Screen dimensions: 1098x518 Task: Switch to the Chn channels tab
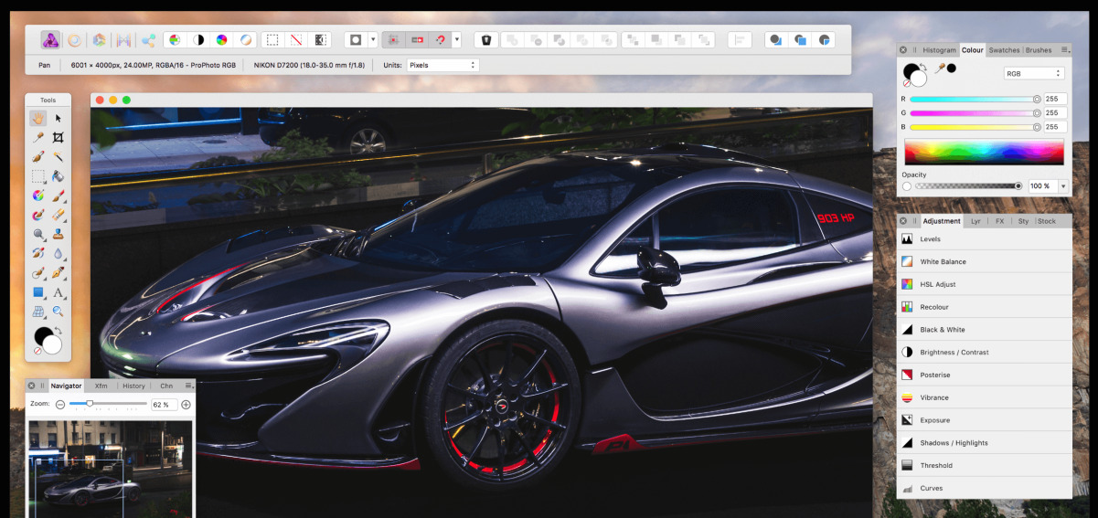click(166, 386)
